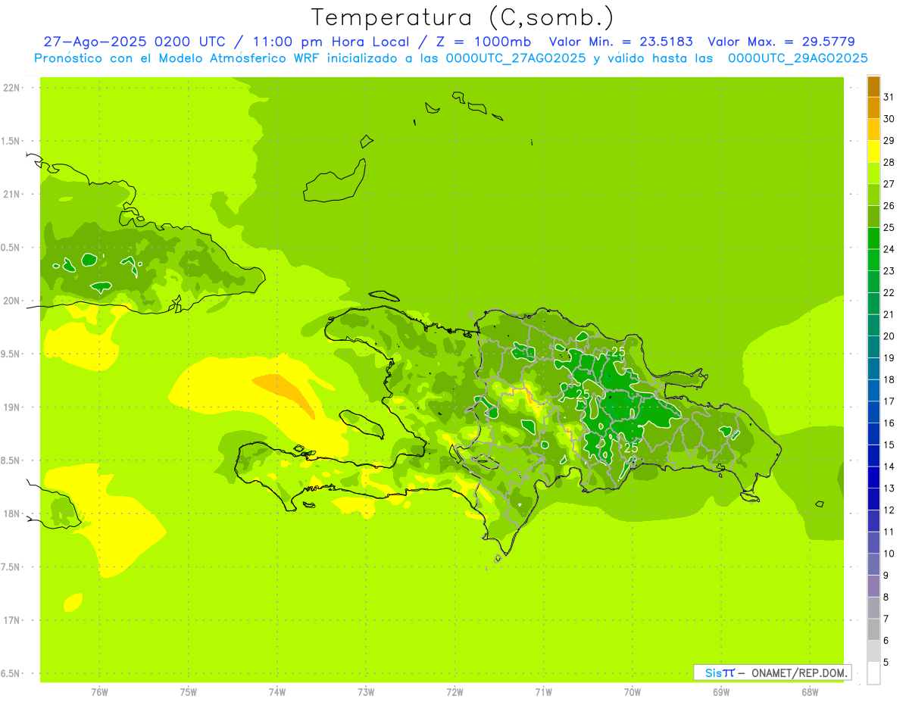Click the "73W" longitude axis label

tap(366, 691)
